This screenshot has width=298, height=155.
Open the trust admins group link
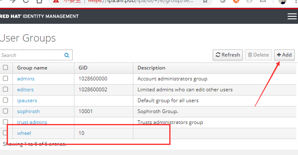click(x=32, y=122)
